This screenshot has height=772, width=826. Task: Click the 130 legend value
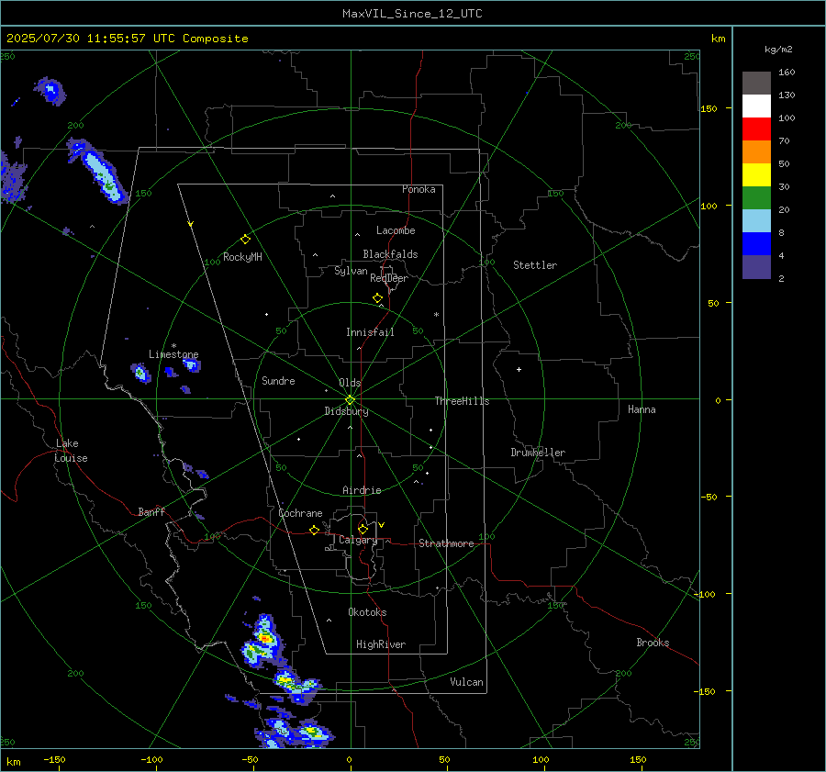coord(787,95)
